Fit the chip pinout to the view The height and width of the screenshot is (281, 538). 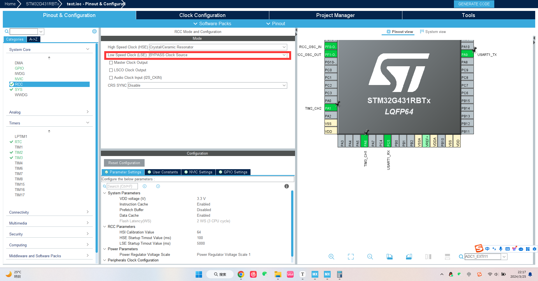(351, 257)
